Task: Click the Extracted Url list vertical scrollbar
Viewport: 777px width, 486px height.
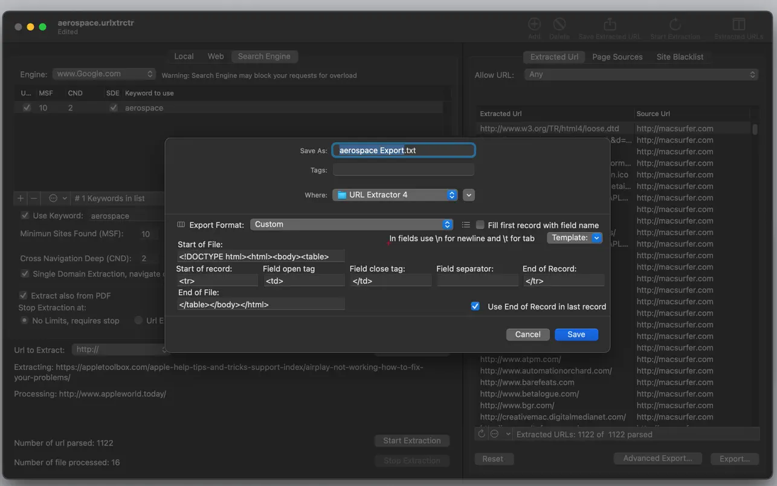Action: coord(755,130)
